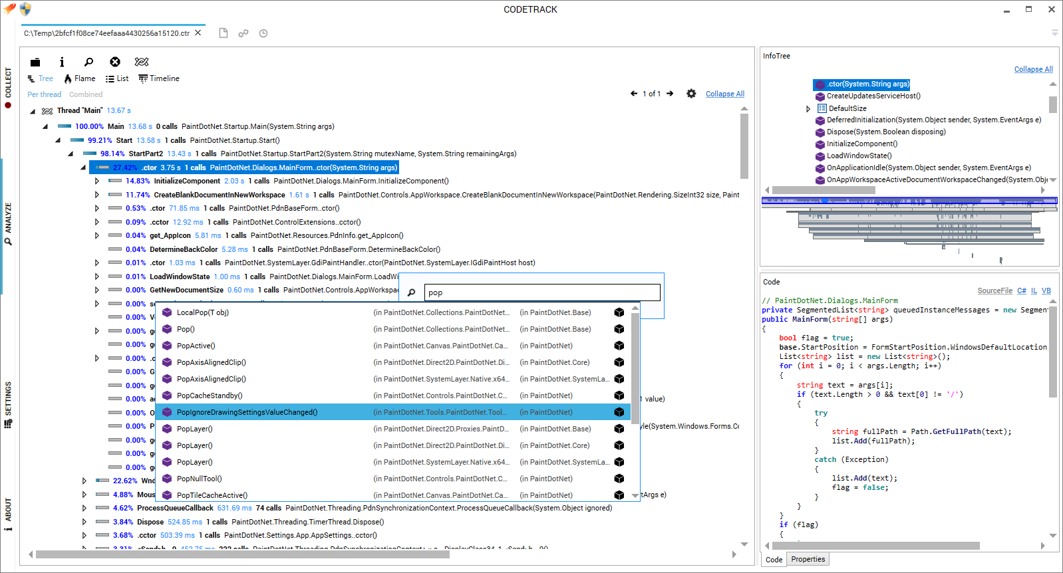
Task: Switch to Timeline view
Action: coord(159,78)
